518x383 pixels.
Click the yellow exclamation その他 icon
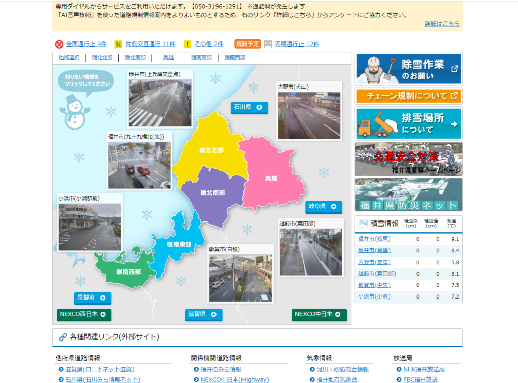tap(187, 44)
